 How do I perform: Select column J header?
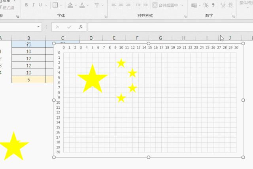tap(230, 38)
